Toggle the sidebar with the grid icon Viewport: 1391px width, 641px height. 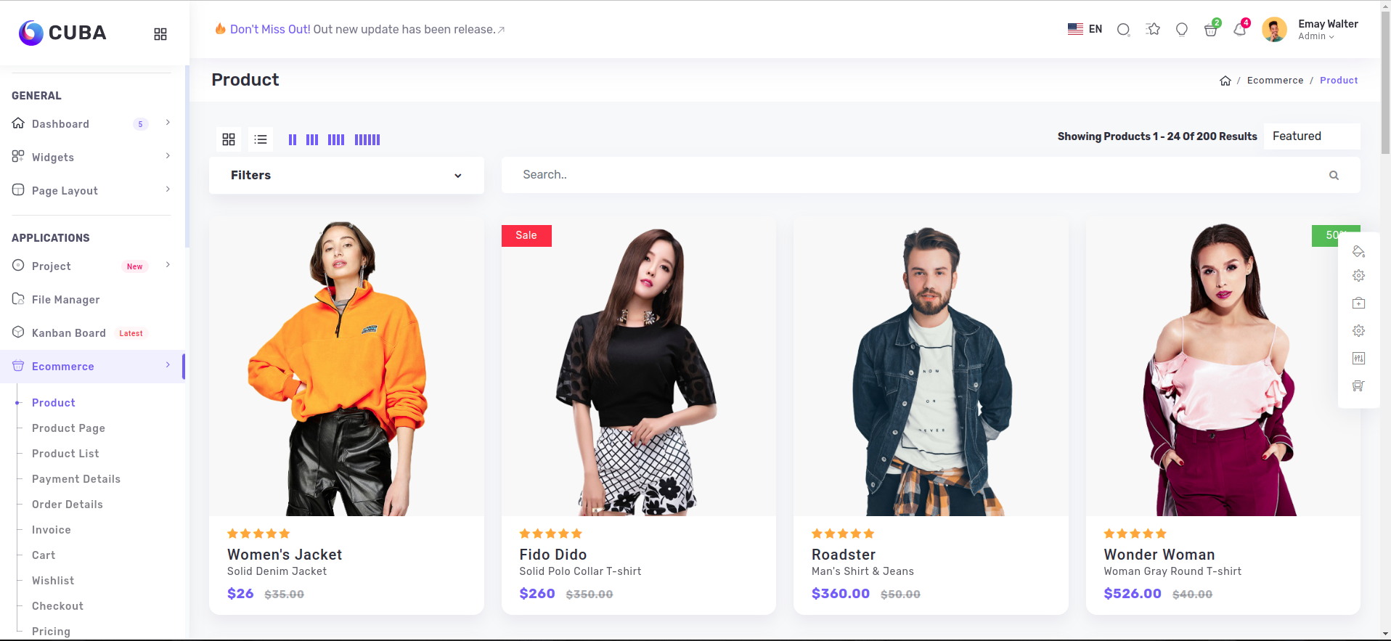click(160, 34)
